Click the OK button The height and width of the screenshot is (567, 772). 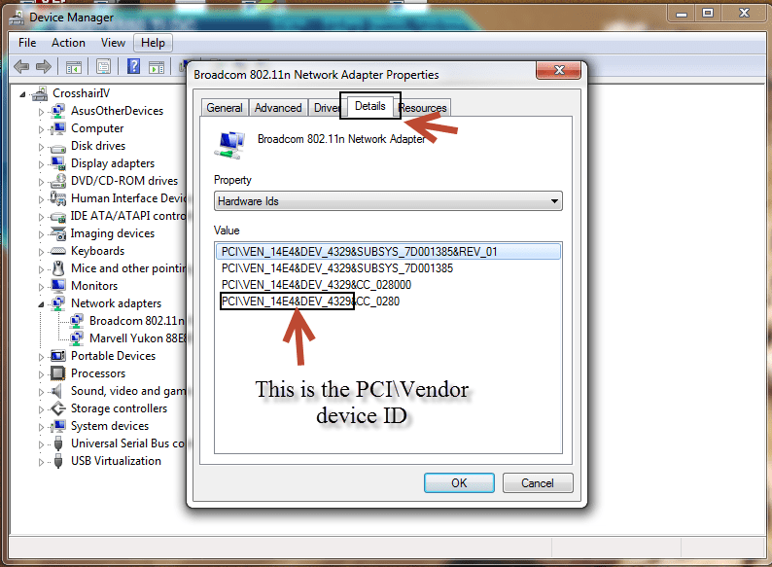pos(459,482)
